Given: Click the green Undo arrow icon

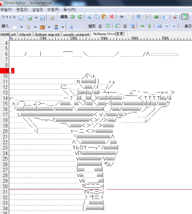Looking at the screenshot, I should (72, 17).
